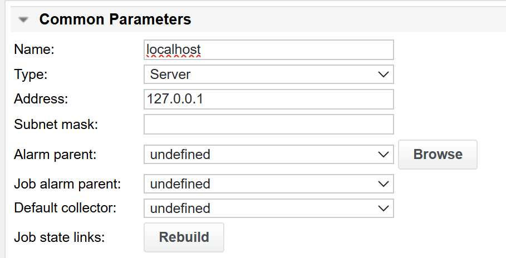Click the "Name:" label
The width and height of the screenshot is (506, 258).
[x=34, y=49]
